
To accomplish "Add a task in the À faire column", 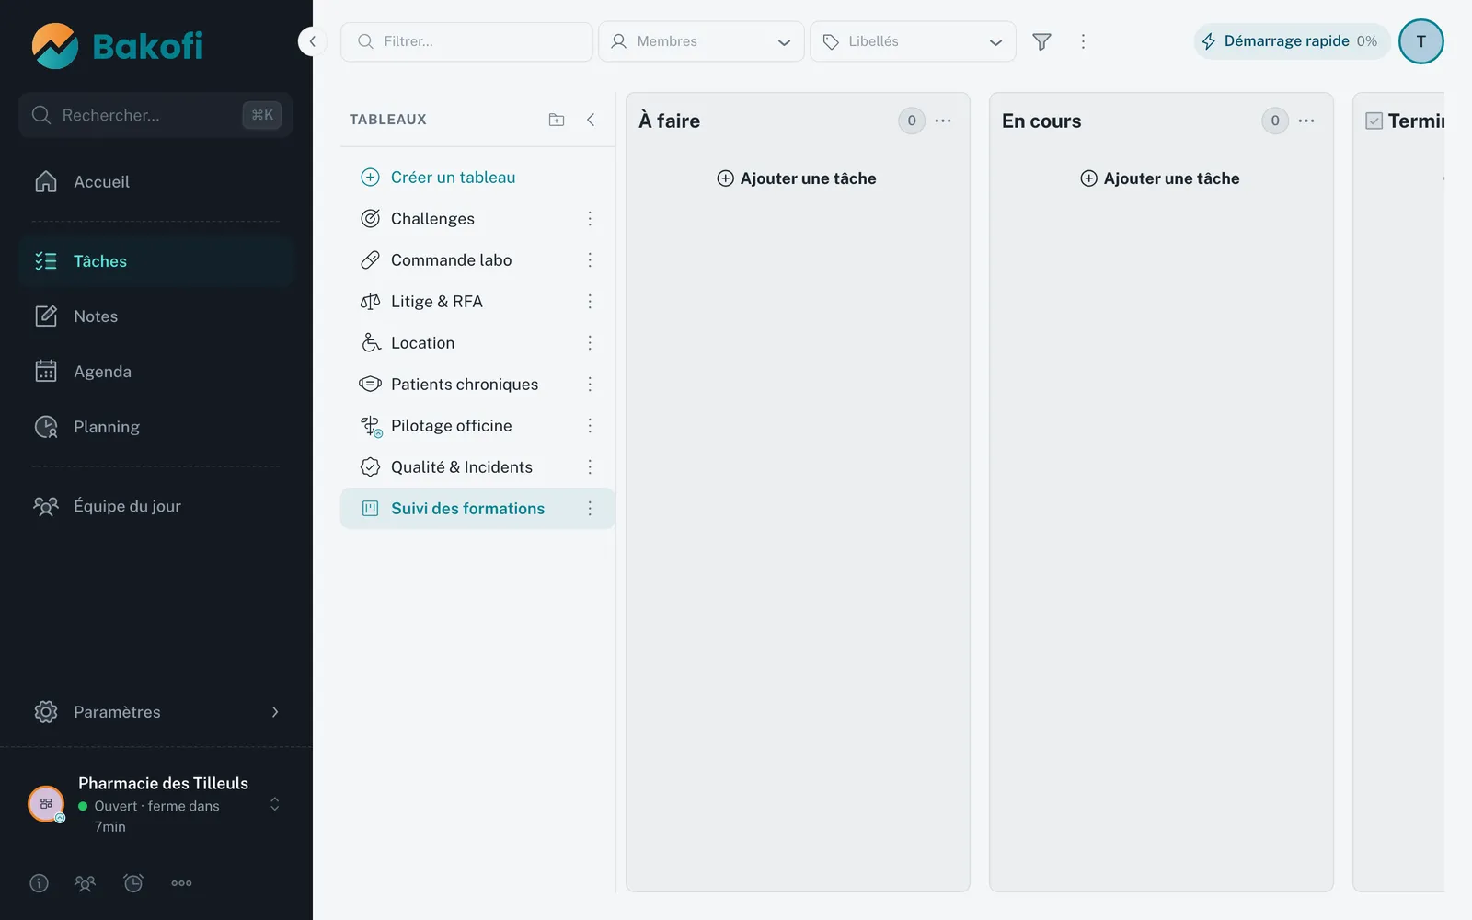I will tap(797, 178).
